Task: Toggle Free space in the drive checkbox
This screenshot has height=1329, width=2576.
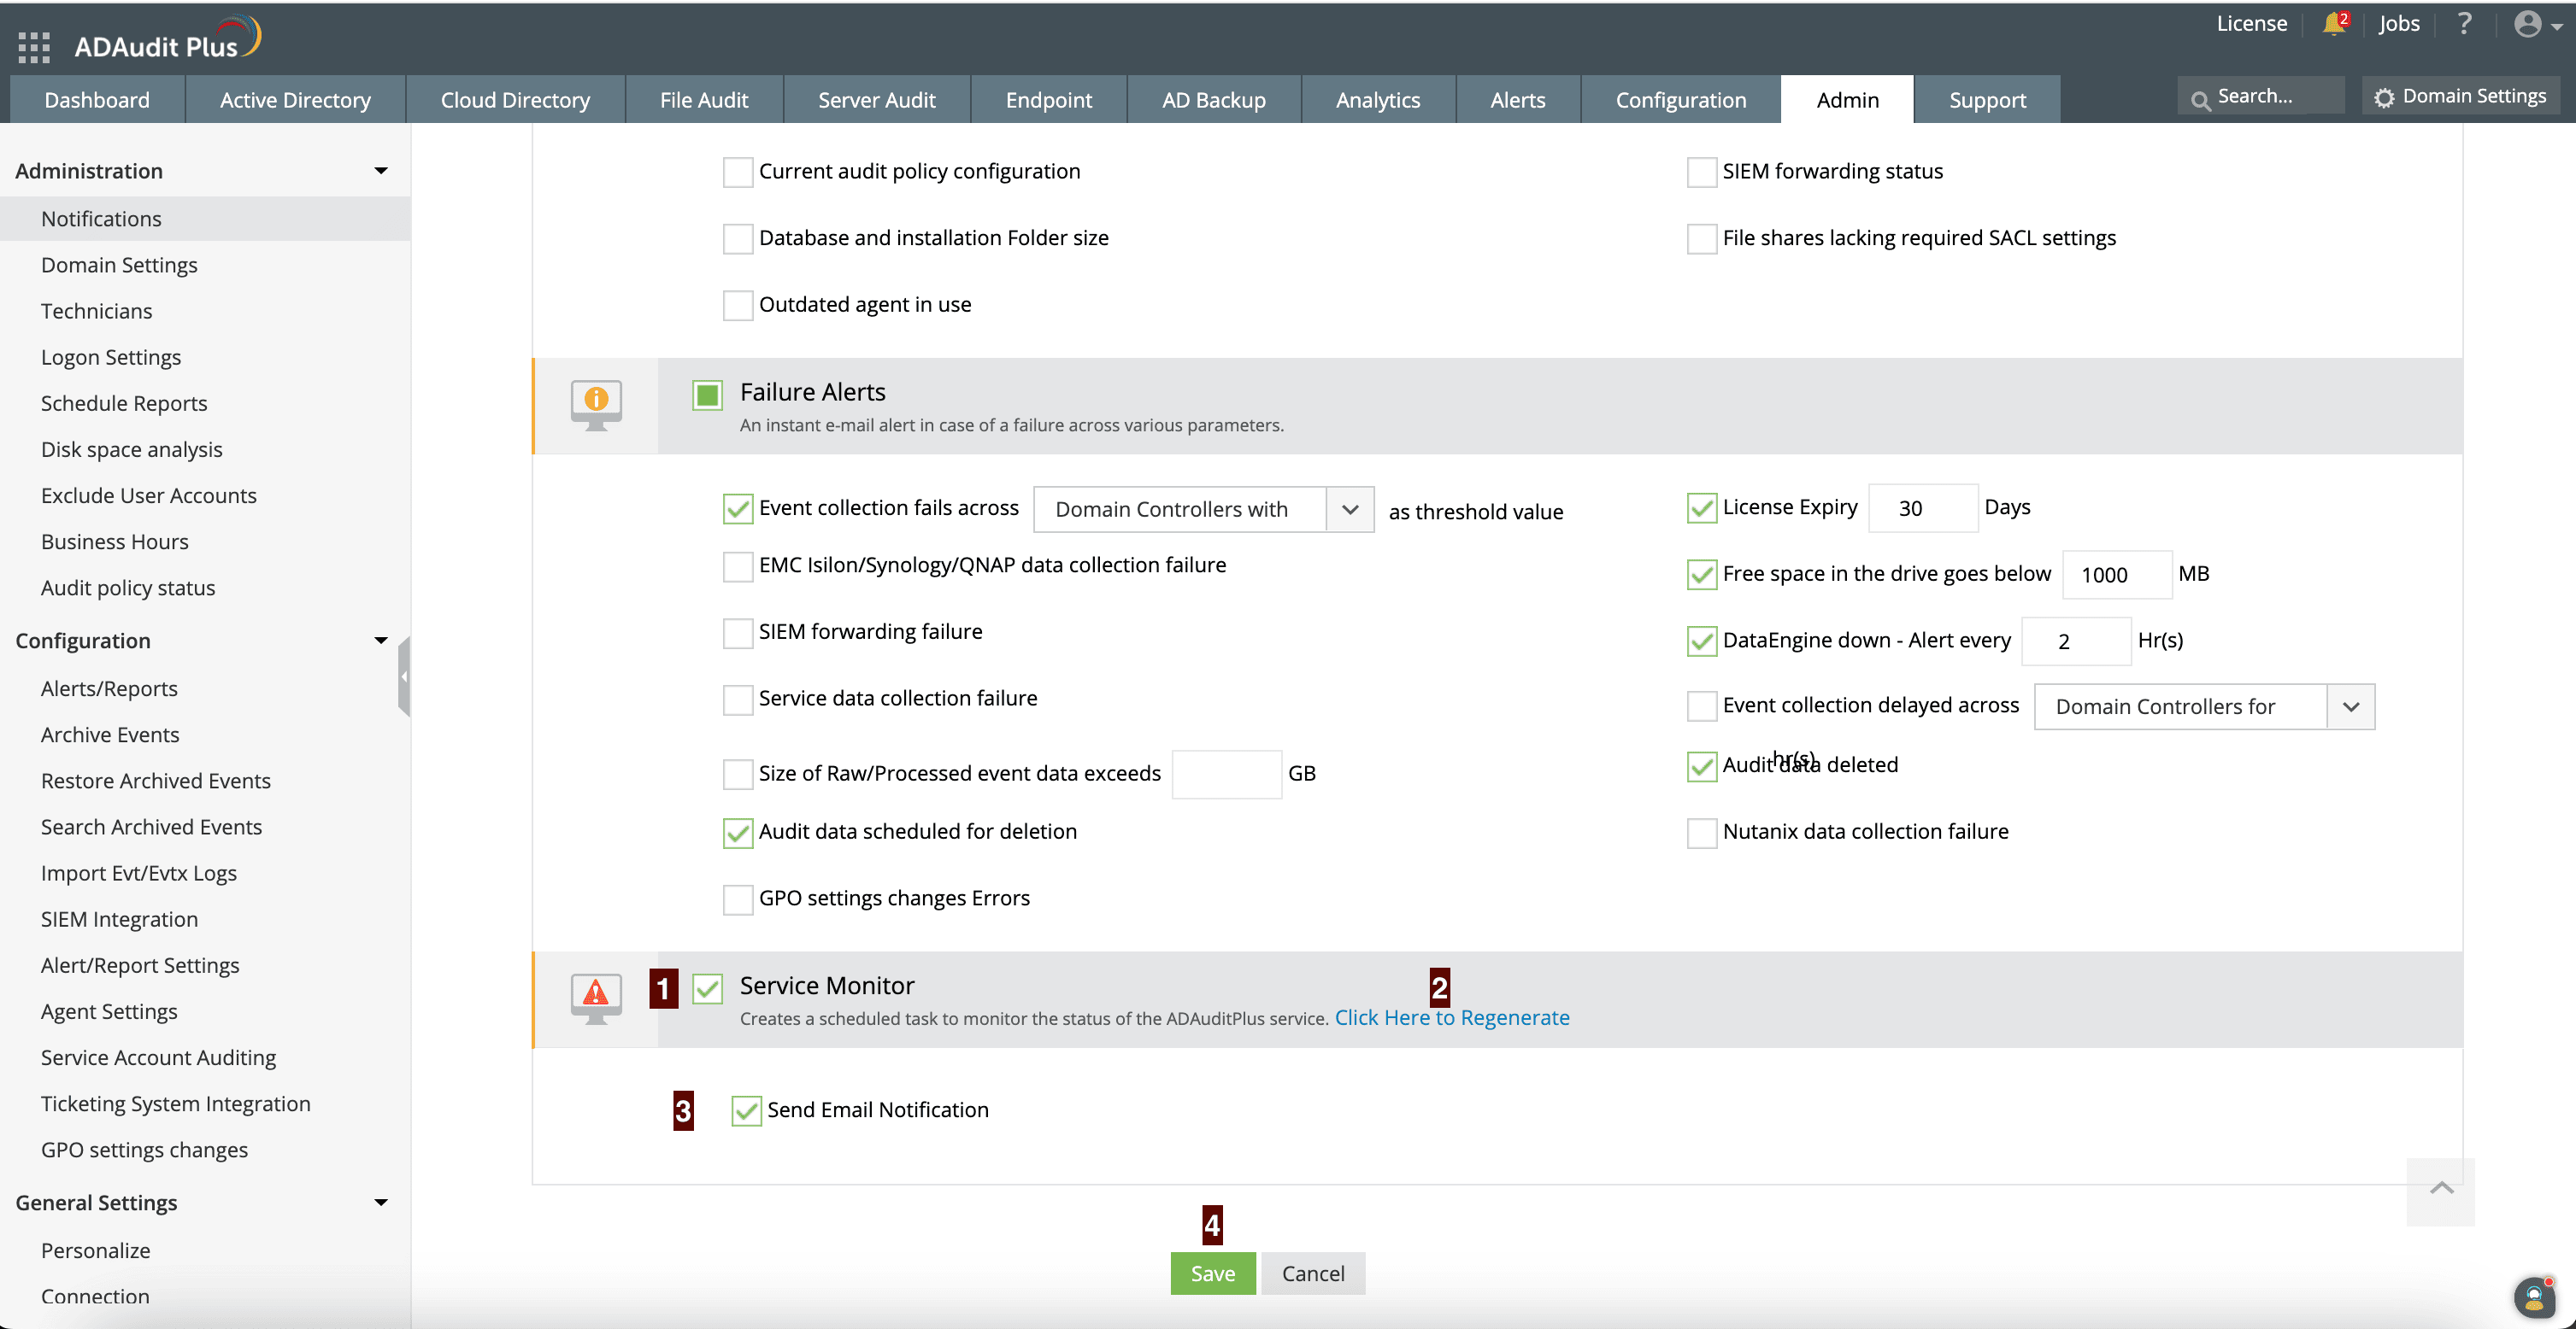Action: click(1701, 575)
